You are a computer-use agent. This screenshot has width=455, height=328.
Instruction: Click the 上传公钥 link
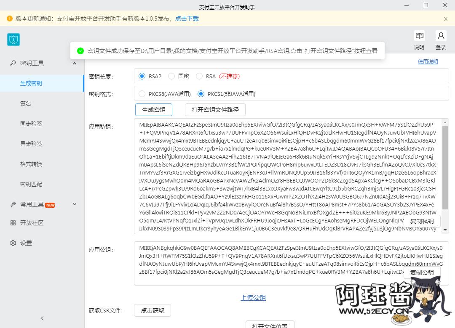(253, 298)
